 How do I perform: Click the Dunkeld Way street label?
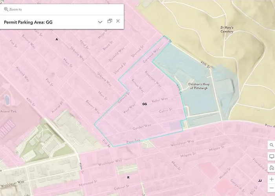click(x=117, y=54)
